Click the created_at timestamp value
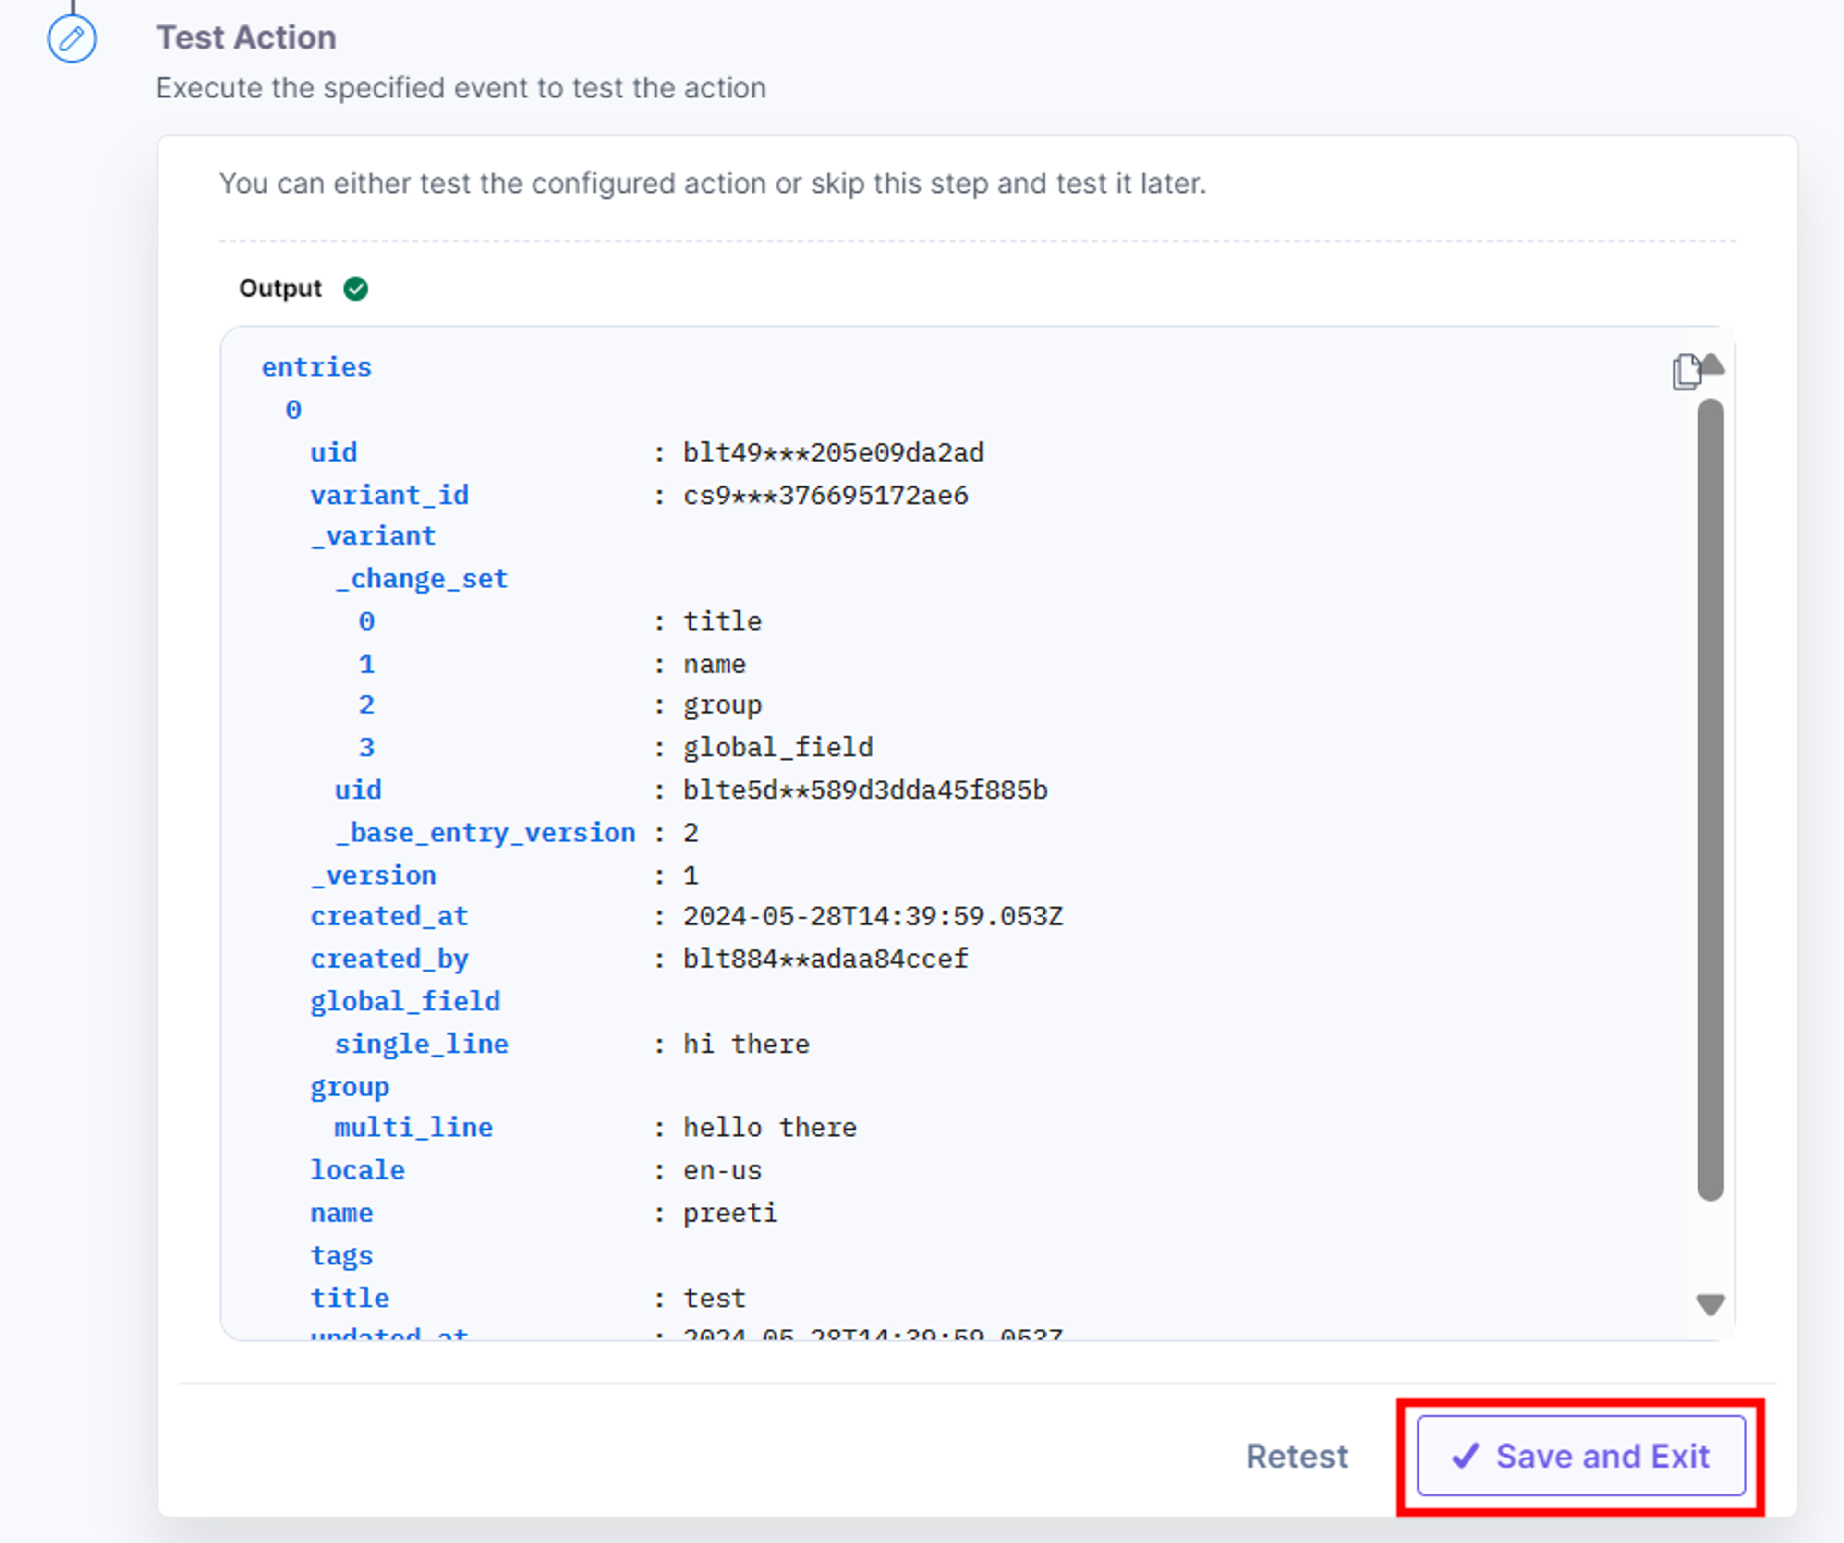The image size is (1844, 1543). pos(873,916)
